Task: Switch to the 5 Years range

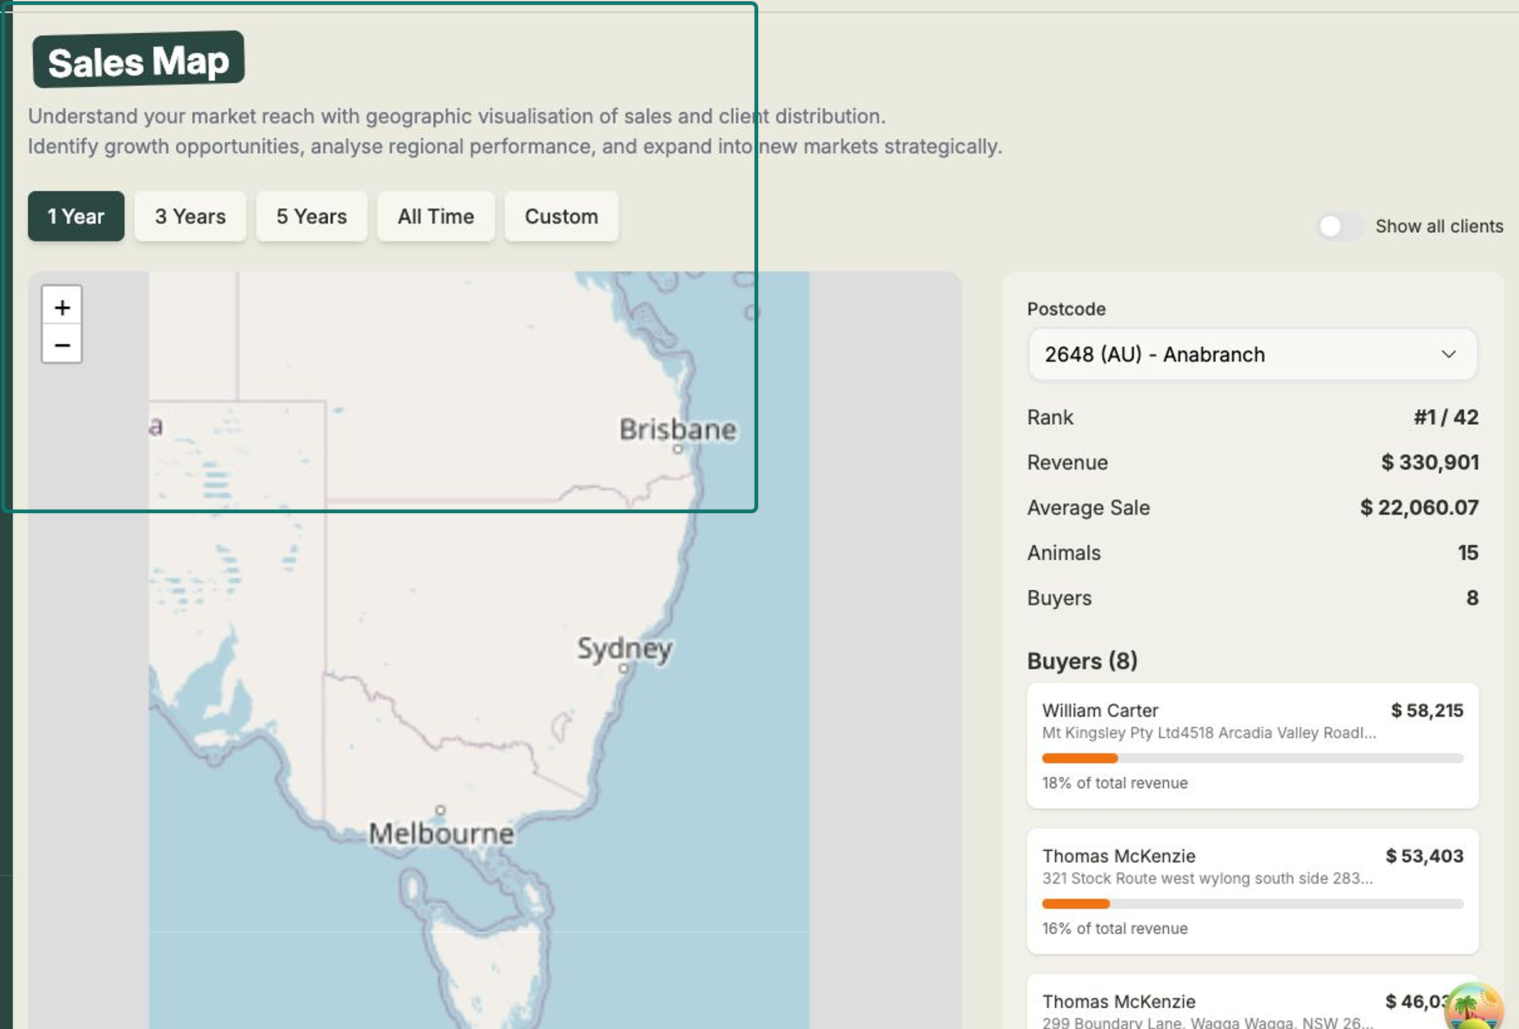Action: pos(312,216)
